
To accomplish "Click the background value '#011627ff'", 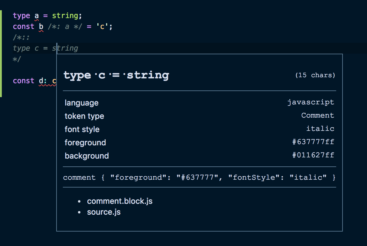I will (313, 155).
